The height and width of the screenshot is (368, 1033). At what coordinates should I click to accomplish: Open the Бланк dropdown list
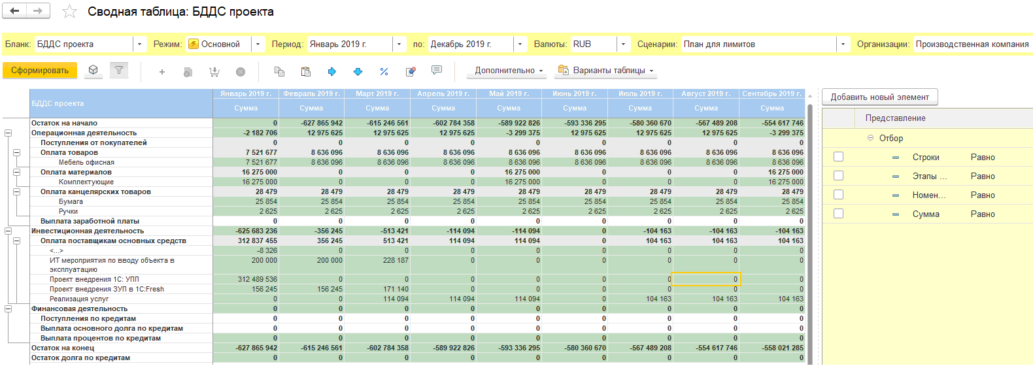click(x=139, y=44)
